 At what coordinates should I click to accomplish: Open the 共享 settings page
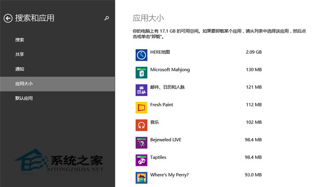(x=57, y=54)
